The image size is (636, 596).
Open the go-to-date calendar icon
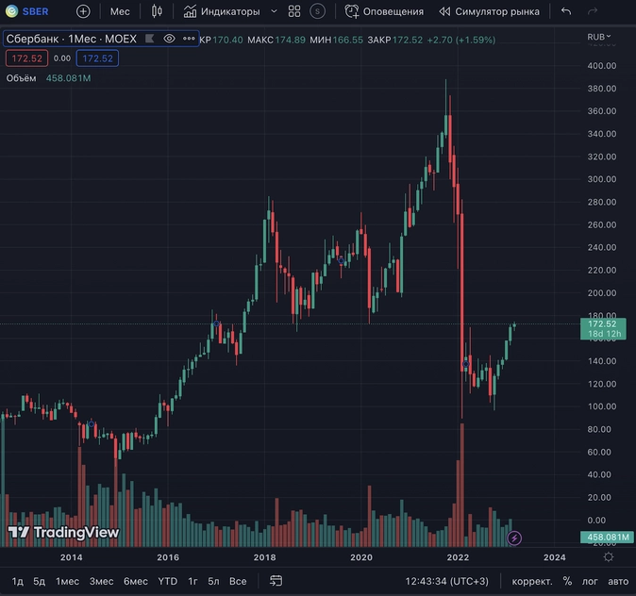[276, 581]
